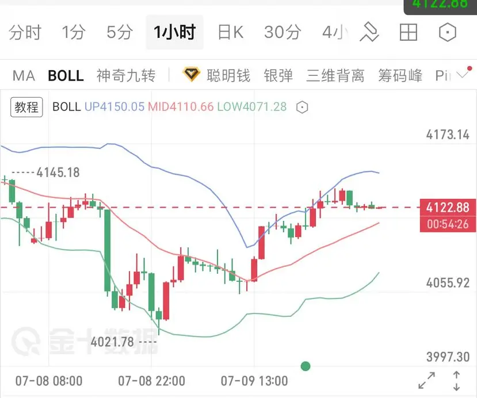The image size is (477, 398).
Task: Select the 5分 timeframe tab
Action: (120, 32)
